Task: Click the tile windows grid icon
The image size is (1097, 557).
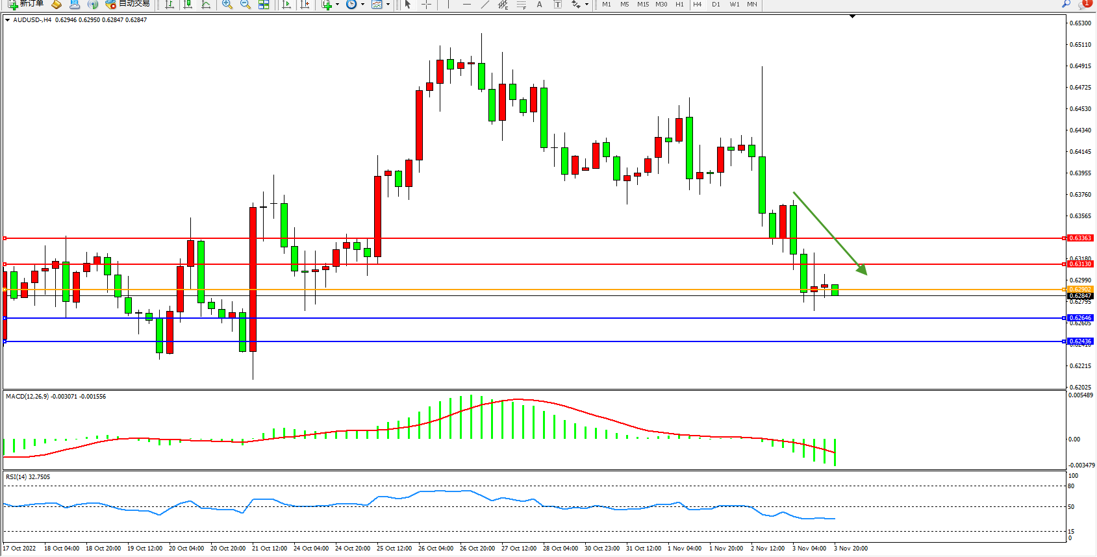Action: [264, 5]
